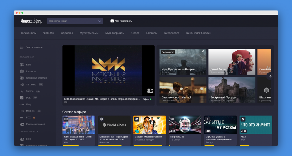Open the РБК channel icon in sidebar

(22, 98)
